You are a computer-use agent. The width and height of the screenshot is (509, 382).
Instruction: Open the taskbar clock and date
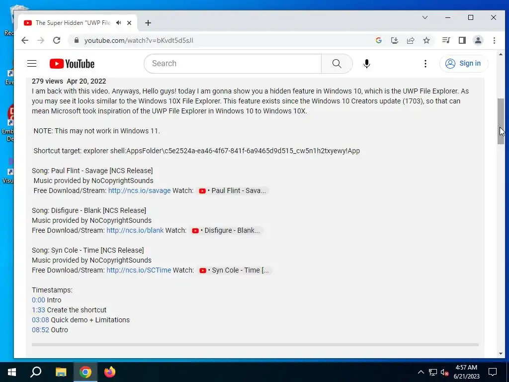click(x=466, y=372)
